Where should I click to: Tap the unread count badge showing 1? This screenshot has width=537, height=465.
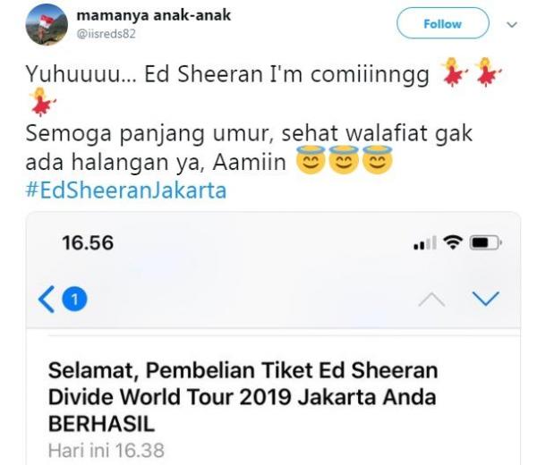[x=74, y=299]
